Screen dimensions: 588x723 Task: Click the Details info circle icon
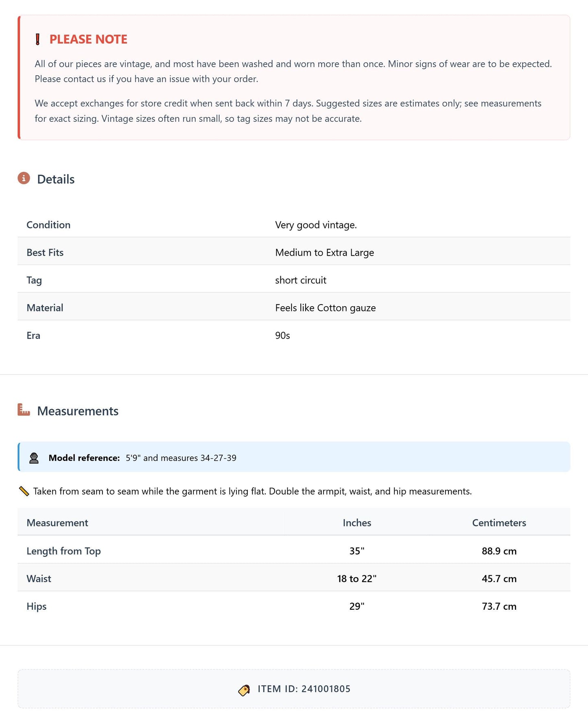pyautogui.click(x=24, y=178)
